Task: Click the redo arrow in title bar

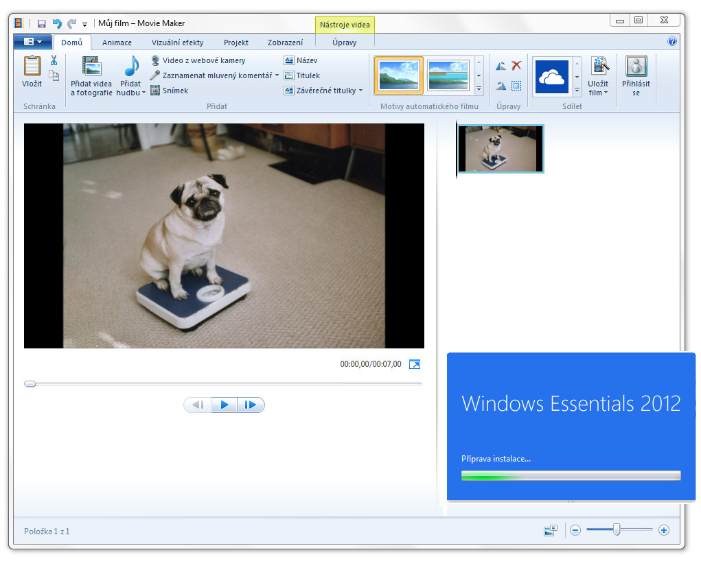Action: pos(71,24)
